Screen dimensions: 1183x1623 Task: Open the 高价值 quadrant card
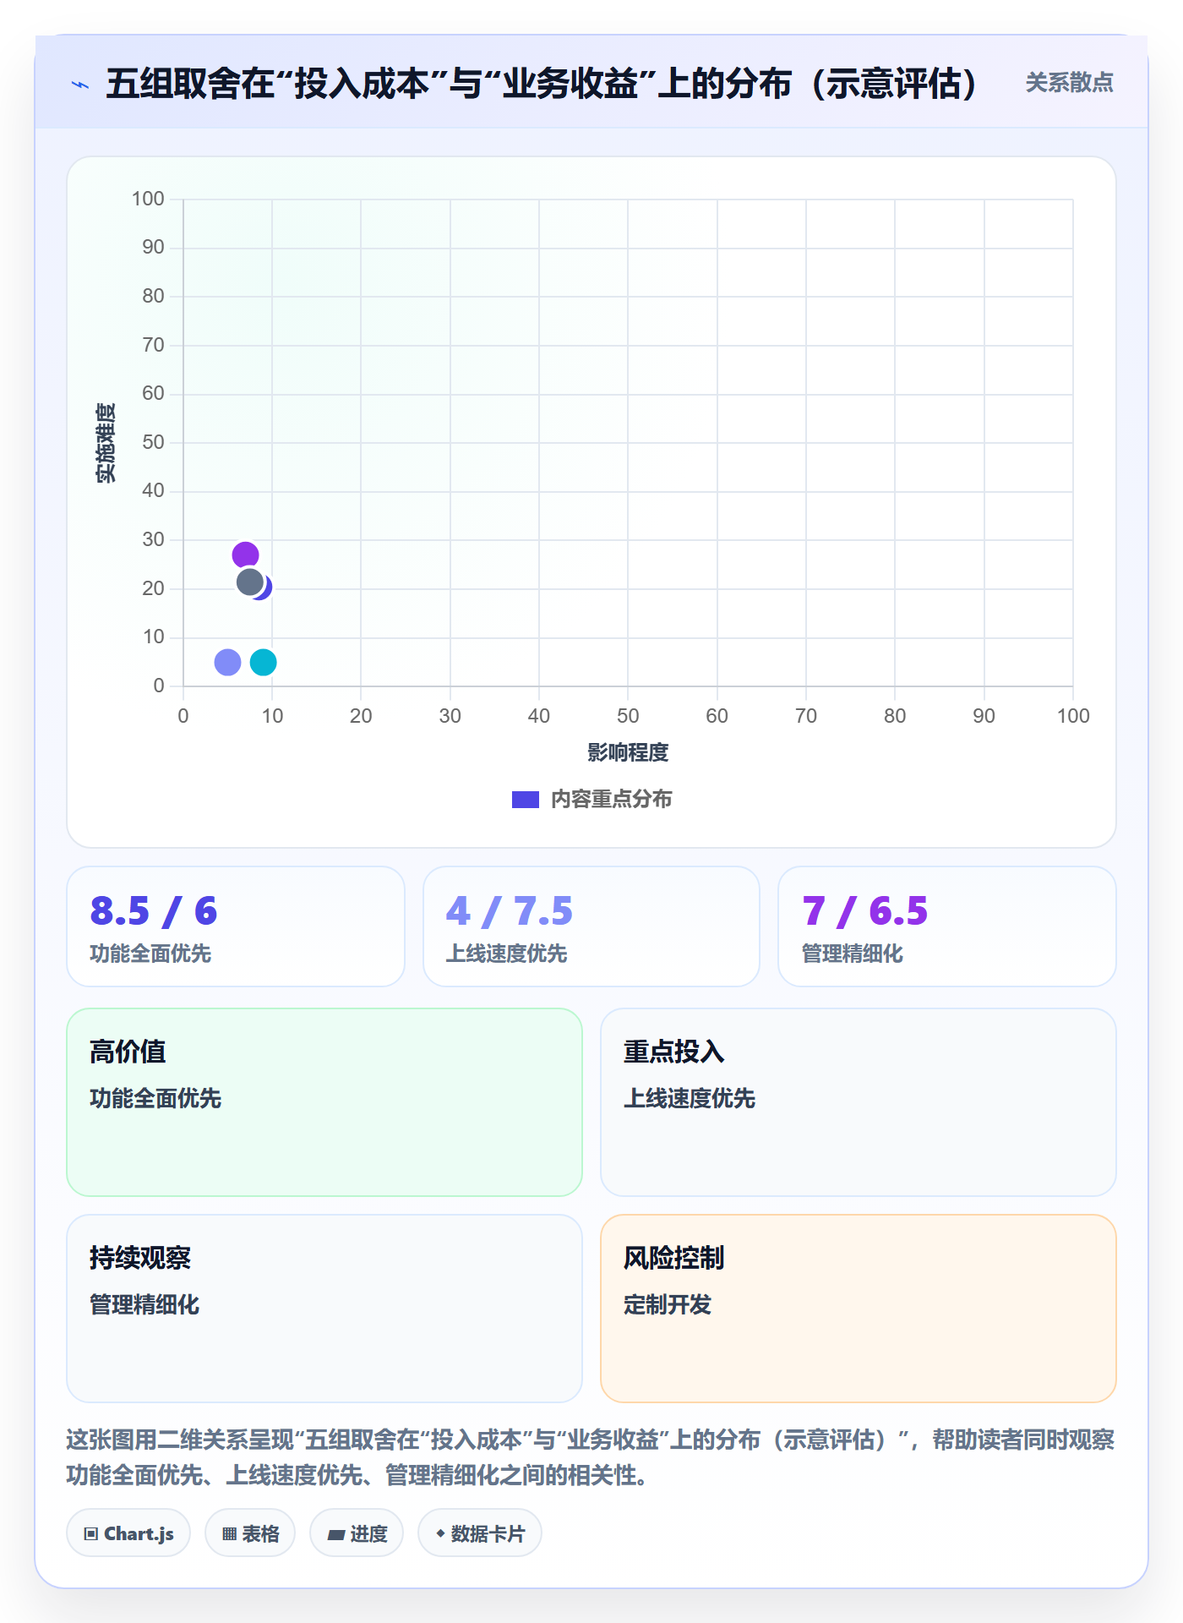[x=324, y=1102]
